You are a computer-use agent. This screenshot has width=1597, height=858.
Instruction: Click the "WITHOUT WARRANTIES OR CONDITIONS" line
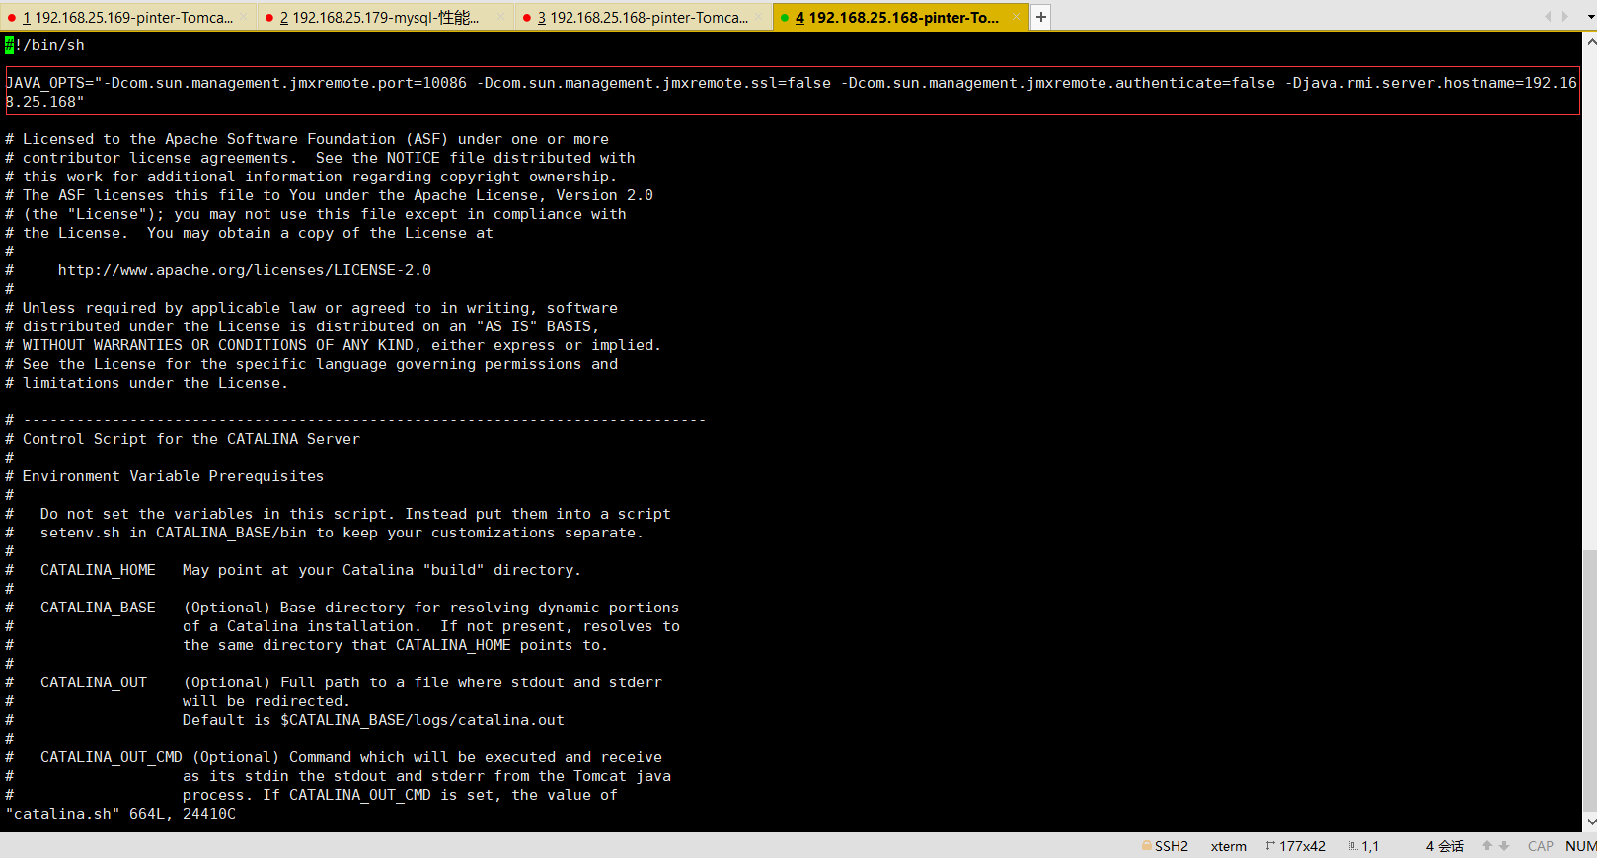coord(333,345)
